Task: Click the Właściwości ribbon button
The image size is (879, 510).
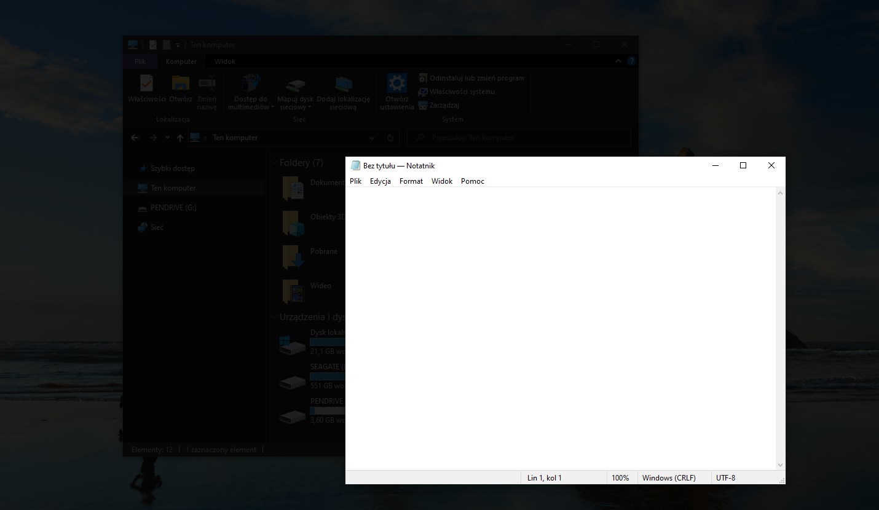Action: tap(147, 89)
